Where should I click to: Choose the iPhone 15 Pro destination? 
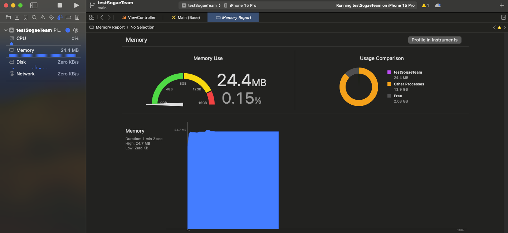(240, 5)
